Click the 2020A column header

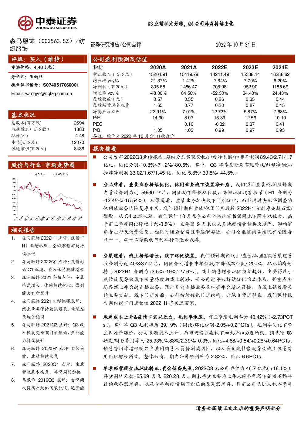(158, 67)
